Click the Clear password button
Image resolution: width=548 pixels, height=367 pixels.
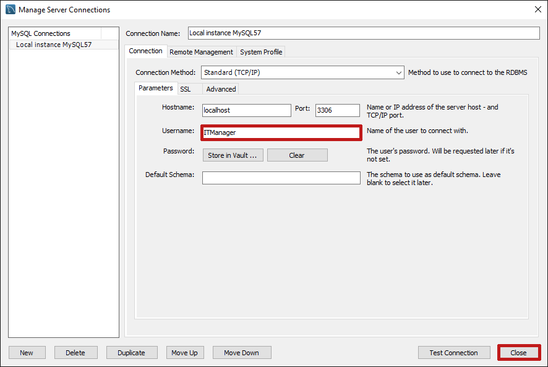click(x=297, y=155)
